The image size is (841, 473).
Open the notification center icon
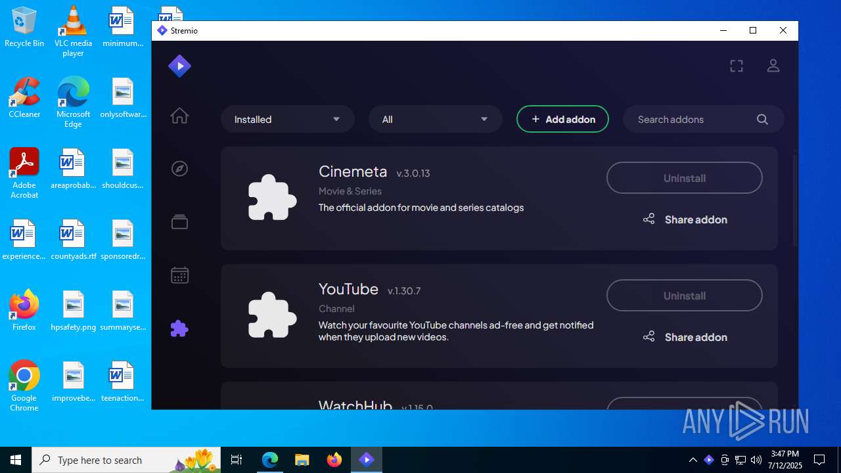coord(819,460)
